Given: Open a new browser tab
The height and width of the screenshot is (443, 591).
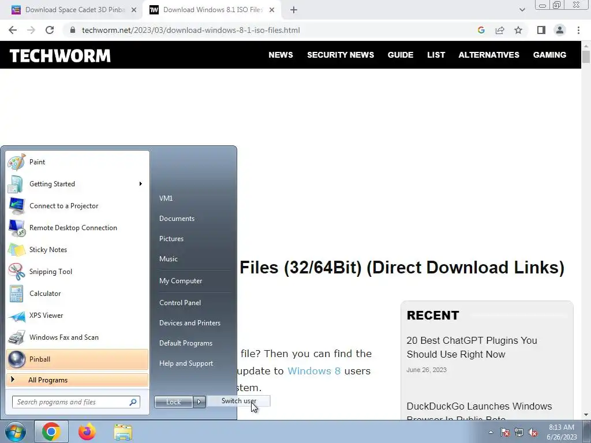Looking at the screenshot, I should point(294,10).
